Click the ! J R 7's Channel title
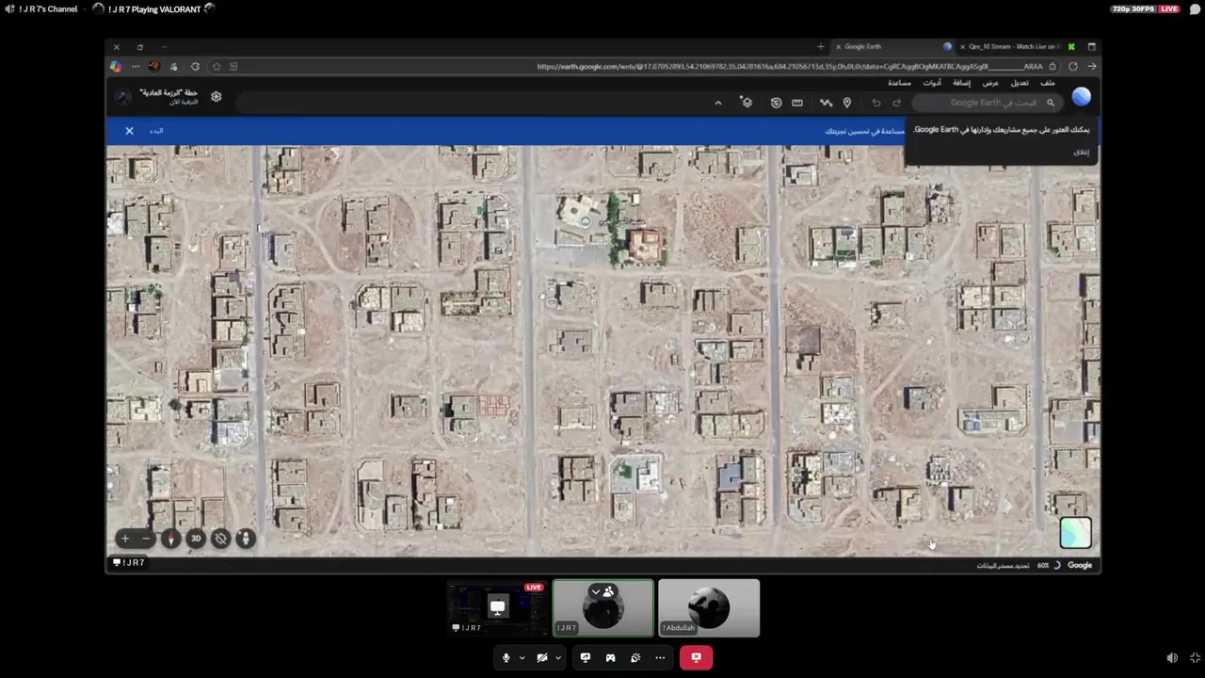The image size is (1205, 678). (x=48, y=9)
